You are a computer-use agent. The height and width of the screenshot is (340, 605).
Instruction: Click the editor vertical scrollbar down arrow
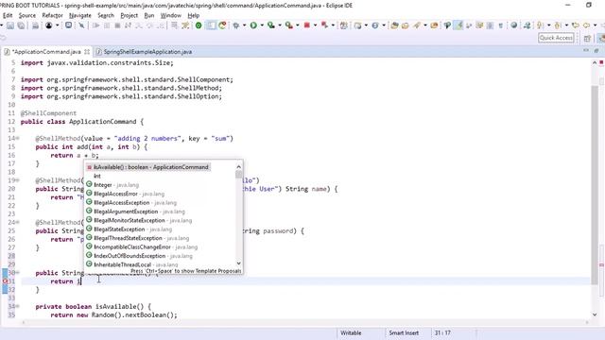[595, 314]
